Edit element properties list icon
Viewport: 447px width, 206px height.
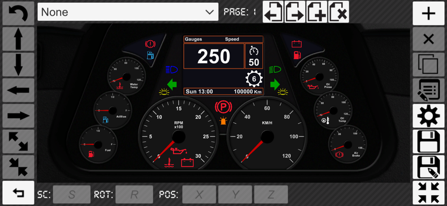point(429,90)
